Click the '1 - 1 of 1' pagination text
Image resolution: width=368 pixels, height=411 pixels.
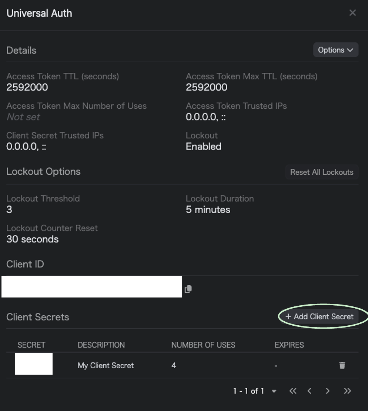248,391
